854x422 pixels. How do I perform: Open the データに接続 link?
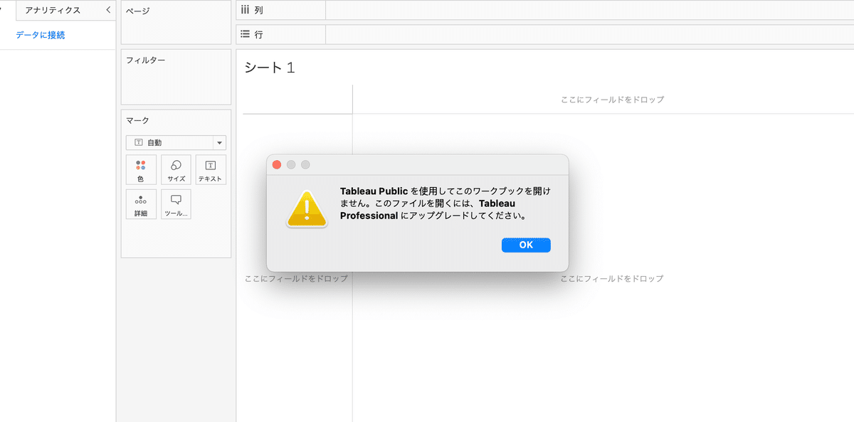tap(41, 35)
